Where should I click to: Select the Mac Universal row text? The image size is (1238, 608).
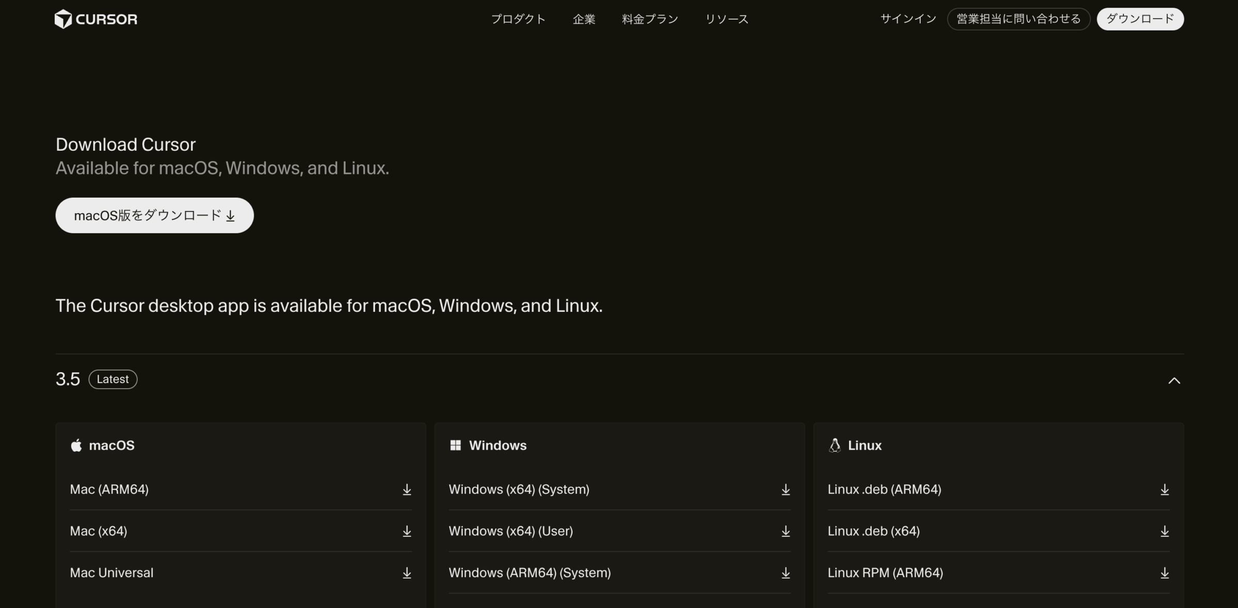point(111,573)
